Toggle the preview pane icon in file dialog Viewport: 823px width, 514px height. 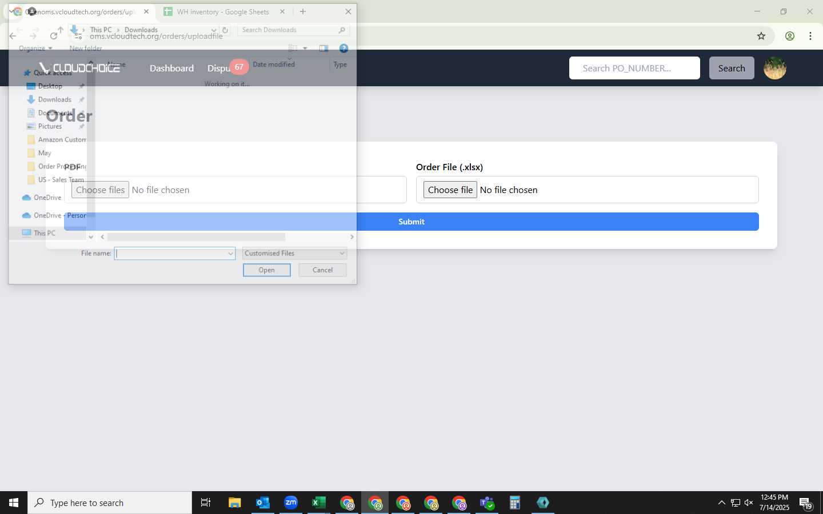point(323,49)
